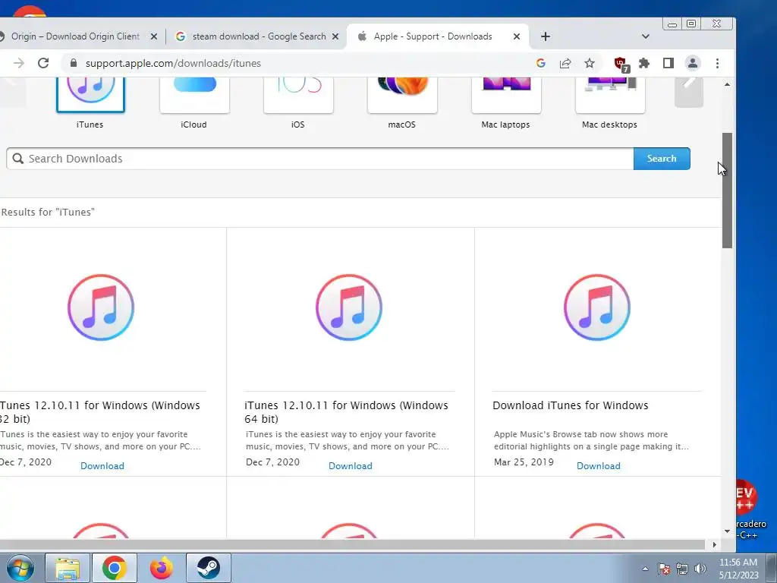
Task: Close the Origin tab
Action: (153, 36)
